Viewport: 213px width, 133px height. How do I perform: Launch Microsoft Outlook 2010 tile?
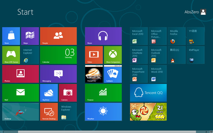coord(158,55)
